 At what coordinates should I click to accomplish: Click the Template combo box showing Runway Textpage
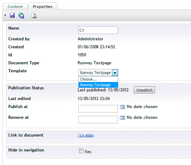click(98, 73)
